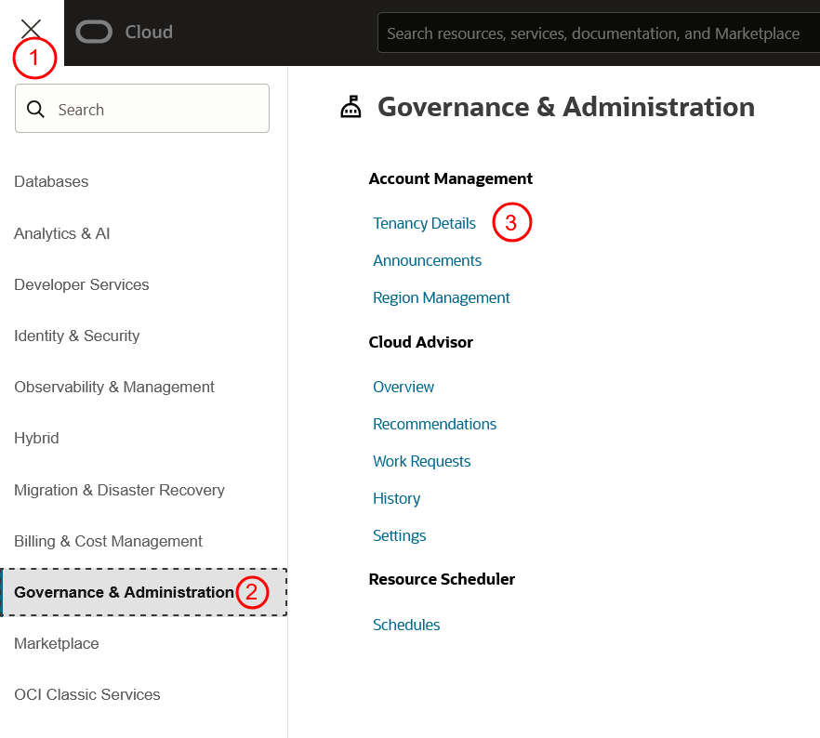
Task: Open the Databases menu category
Action: (x=51, y=182)
